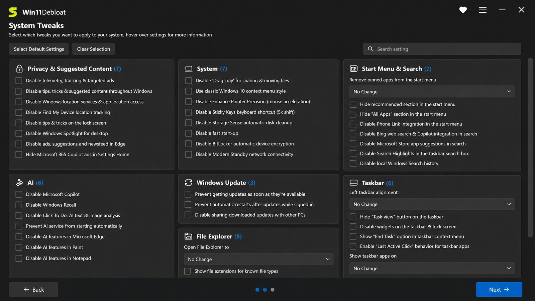Check Hide Microsoft 365 Copilot ads in Settings
This screenshot has height=301, width=535.
(x=19, y=155)
